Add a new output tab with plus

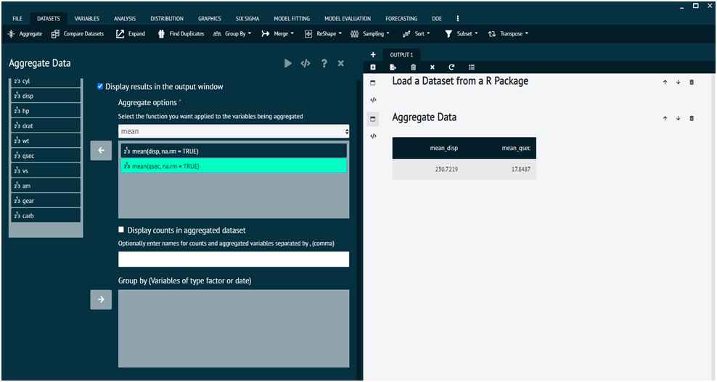[x=373, y=54]
